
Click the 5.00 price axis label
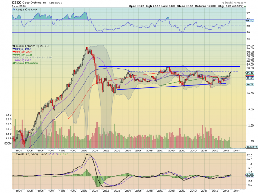click(251, 109)
